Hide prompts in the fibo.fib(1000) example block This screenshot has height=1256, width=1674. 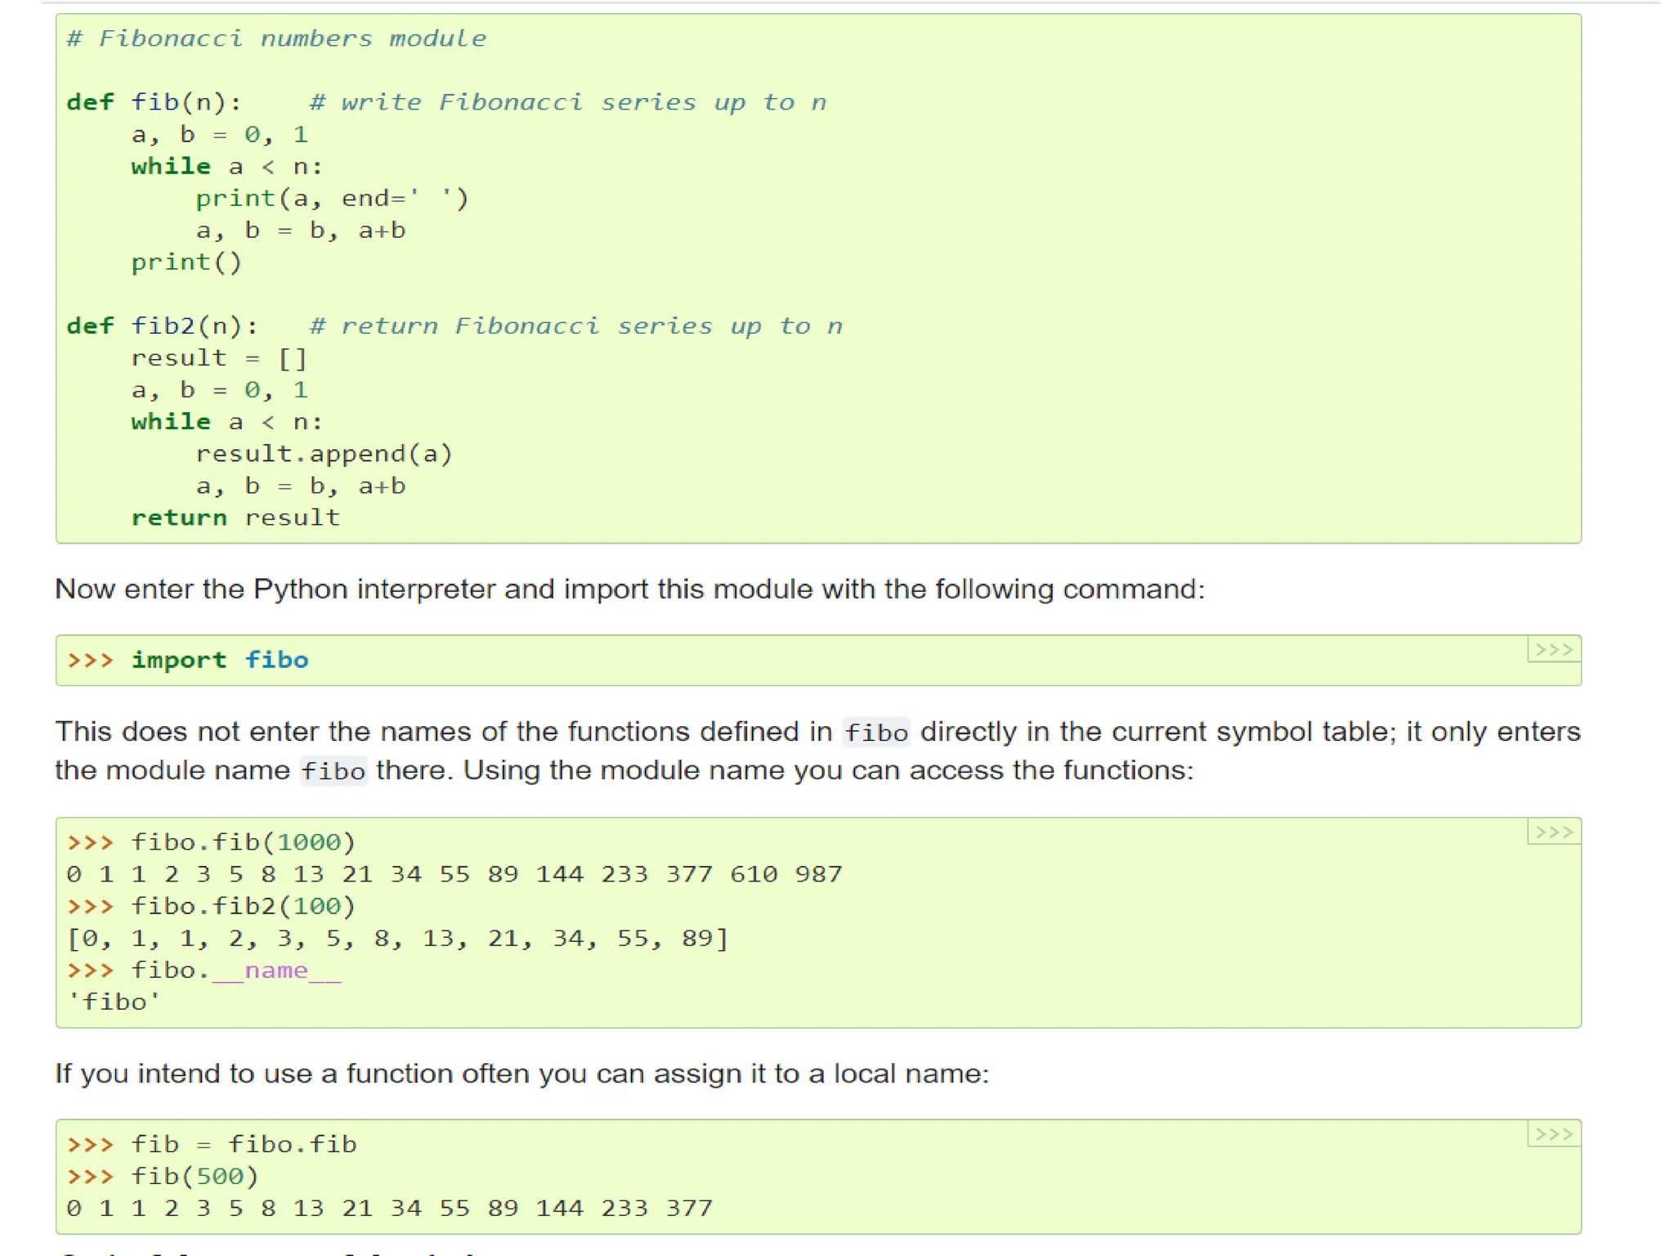coord(1553,832)
